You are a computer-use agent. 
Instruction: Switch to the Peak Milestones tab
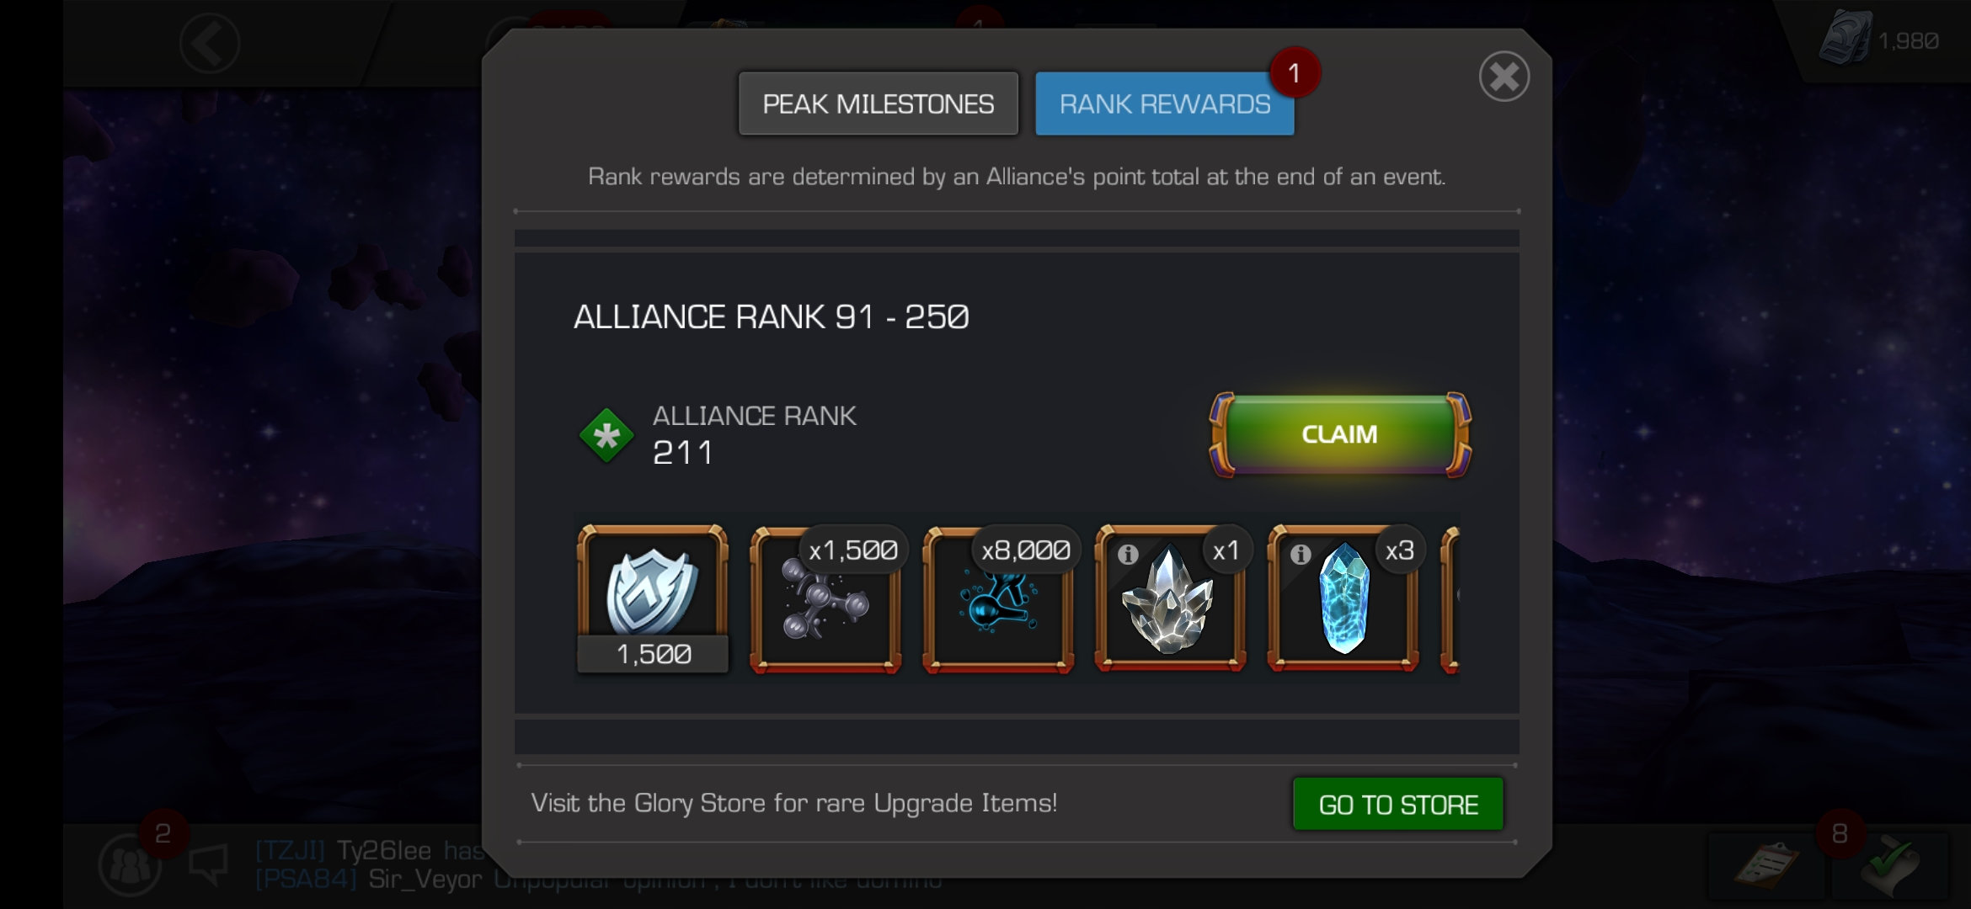(878, 104)
